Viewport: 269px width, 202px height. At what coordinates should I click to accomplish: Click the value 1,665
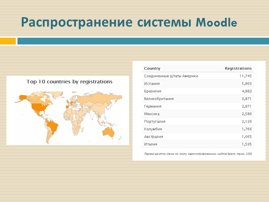coord(246,137)
